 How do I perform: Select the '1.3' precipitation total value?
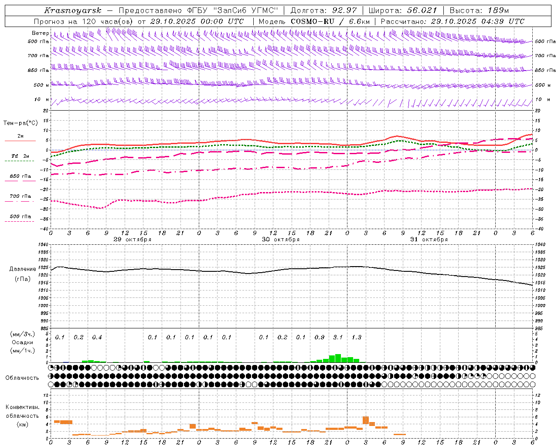pos(357,337)
